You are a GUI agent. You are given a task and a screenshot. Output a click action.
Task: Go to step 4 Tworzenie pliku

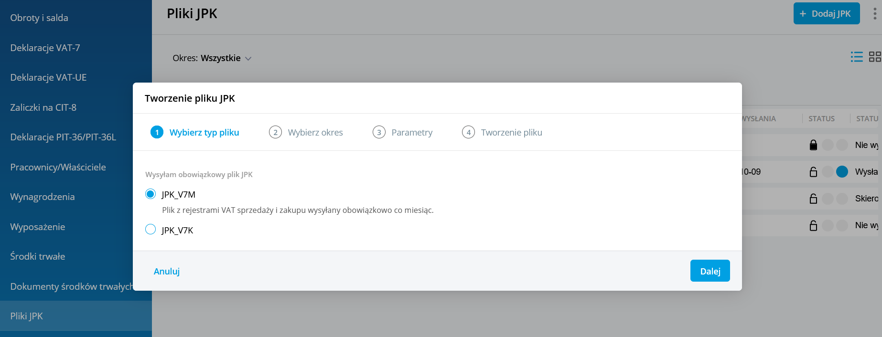click(502, 132)
